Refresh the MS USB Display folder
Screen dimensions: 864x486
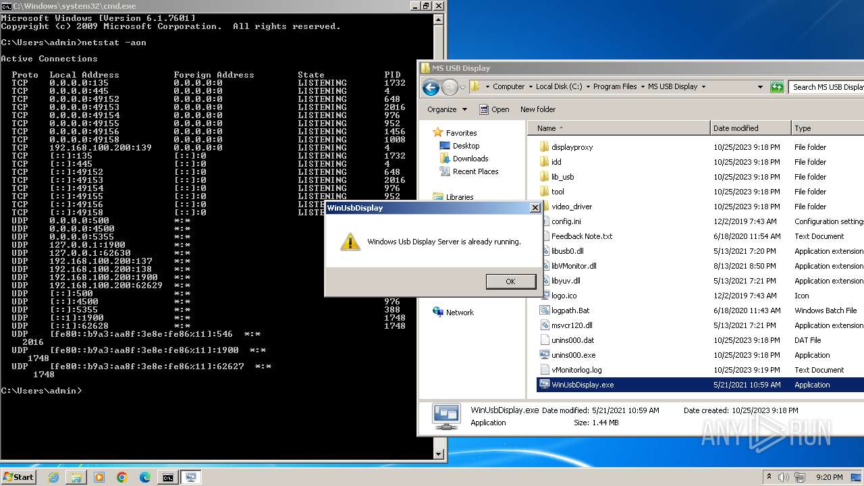point(777,87)
